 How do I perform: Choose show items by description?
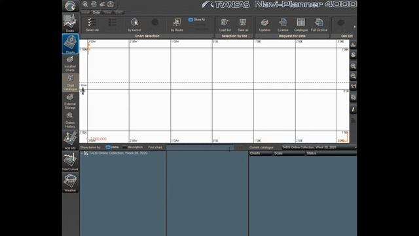pyautogui.click(x=132, y=147)
